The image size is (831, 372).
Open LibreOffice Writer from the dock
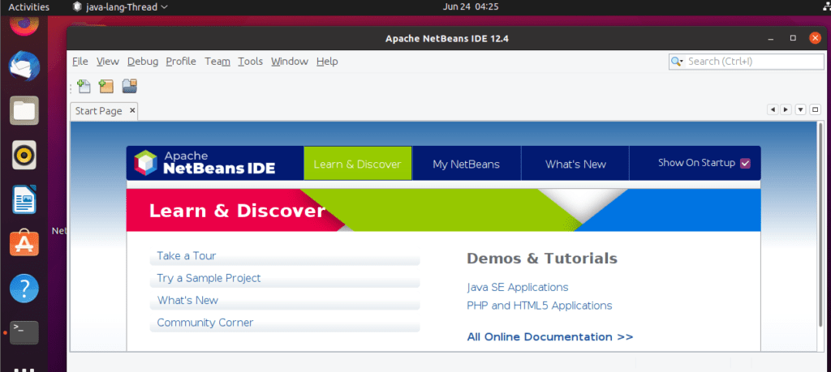pyautogui.click(x=24, y=199)
